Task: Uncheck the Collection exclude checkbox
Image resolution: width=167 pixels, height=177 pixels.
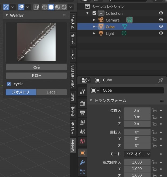Action: pyautogui.click(x=94, y=13)
